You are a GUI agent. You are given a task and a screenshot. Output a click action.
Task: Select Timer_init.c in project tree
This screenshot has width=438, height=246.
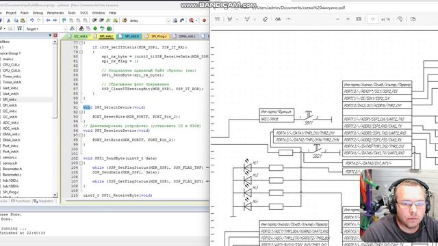[12, 76]
